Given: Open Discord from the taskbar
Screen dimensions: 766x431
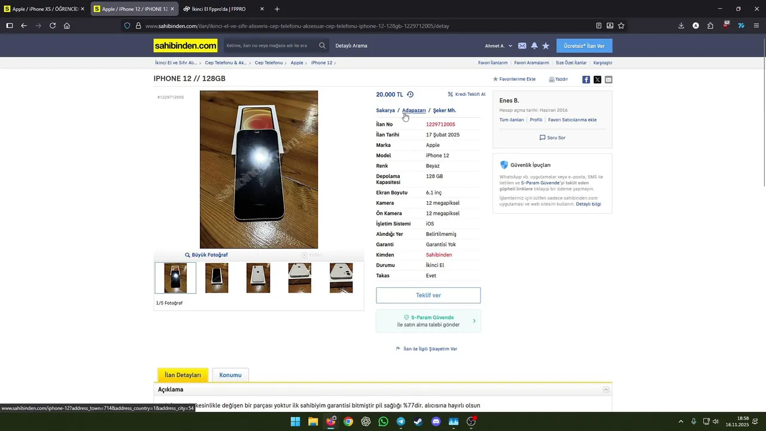Looking at the screenshot, I should tap(436, 421).
